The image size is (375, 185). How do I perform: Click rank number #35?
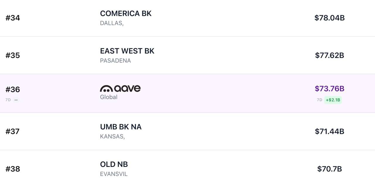point(13,55)
